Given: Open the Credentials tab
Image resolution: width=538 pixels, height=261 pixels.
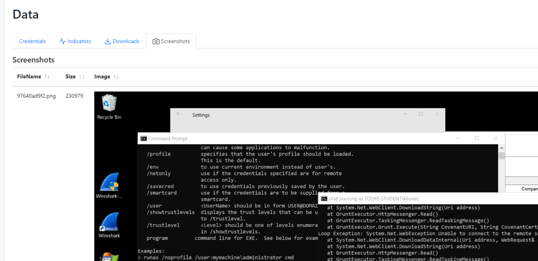Looking at the screenshot, I should pyautogui.click(x=32, y=41).
